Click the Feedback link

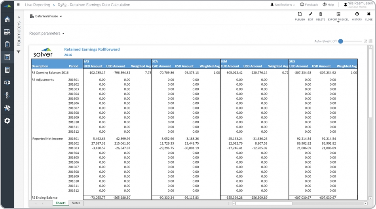(x=309, y=5)
